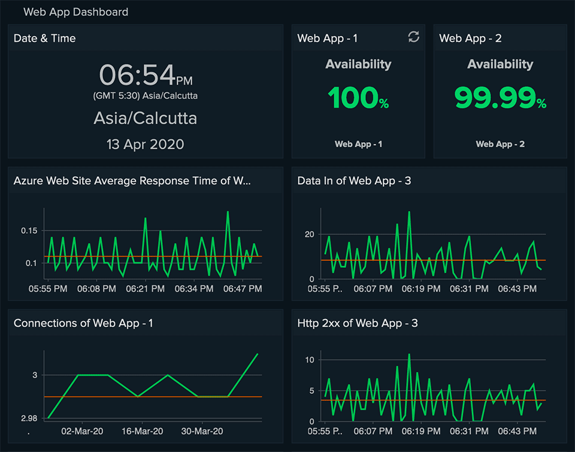Click the 99.99% availability figure for Web App - 2

tap(500, 98)
